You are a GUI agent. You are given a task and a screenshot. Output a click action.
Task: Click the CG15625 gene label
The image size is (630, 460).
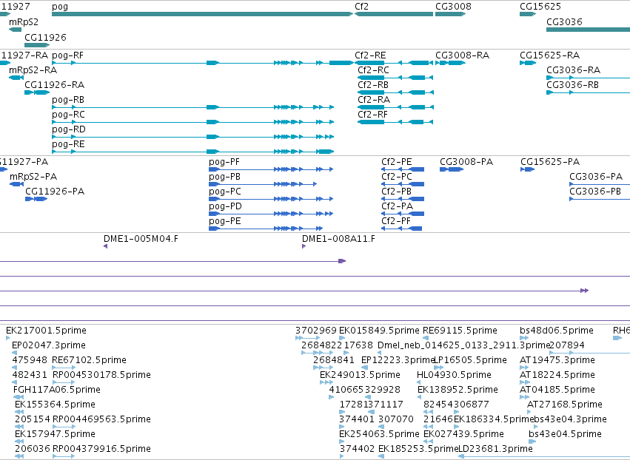tap(540, 7)
